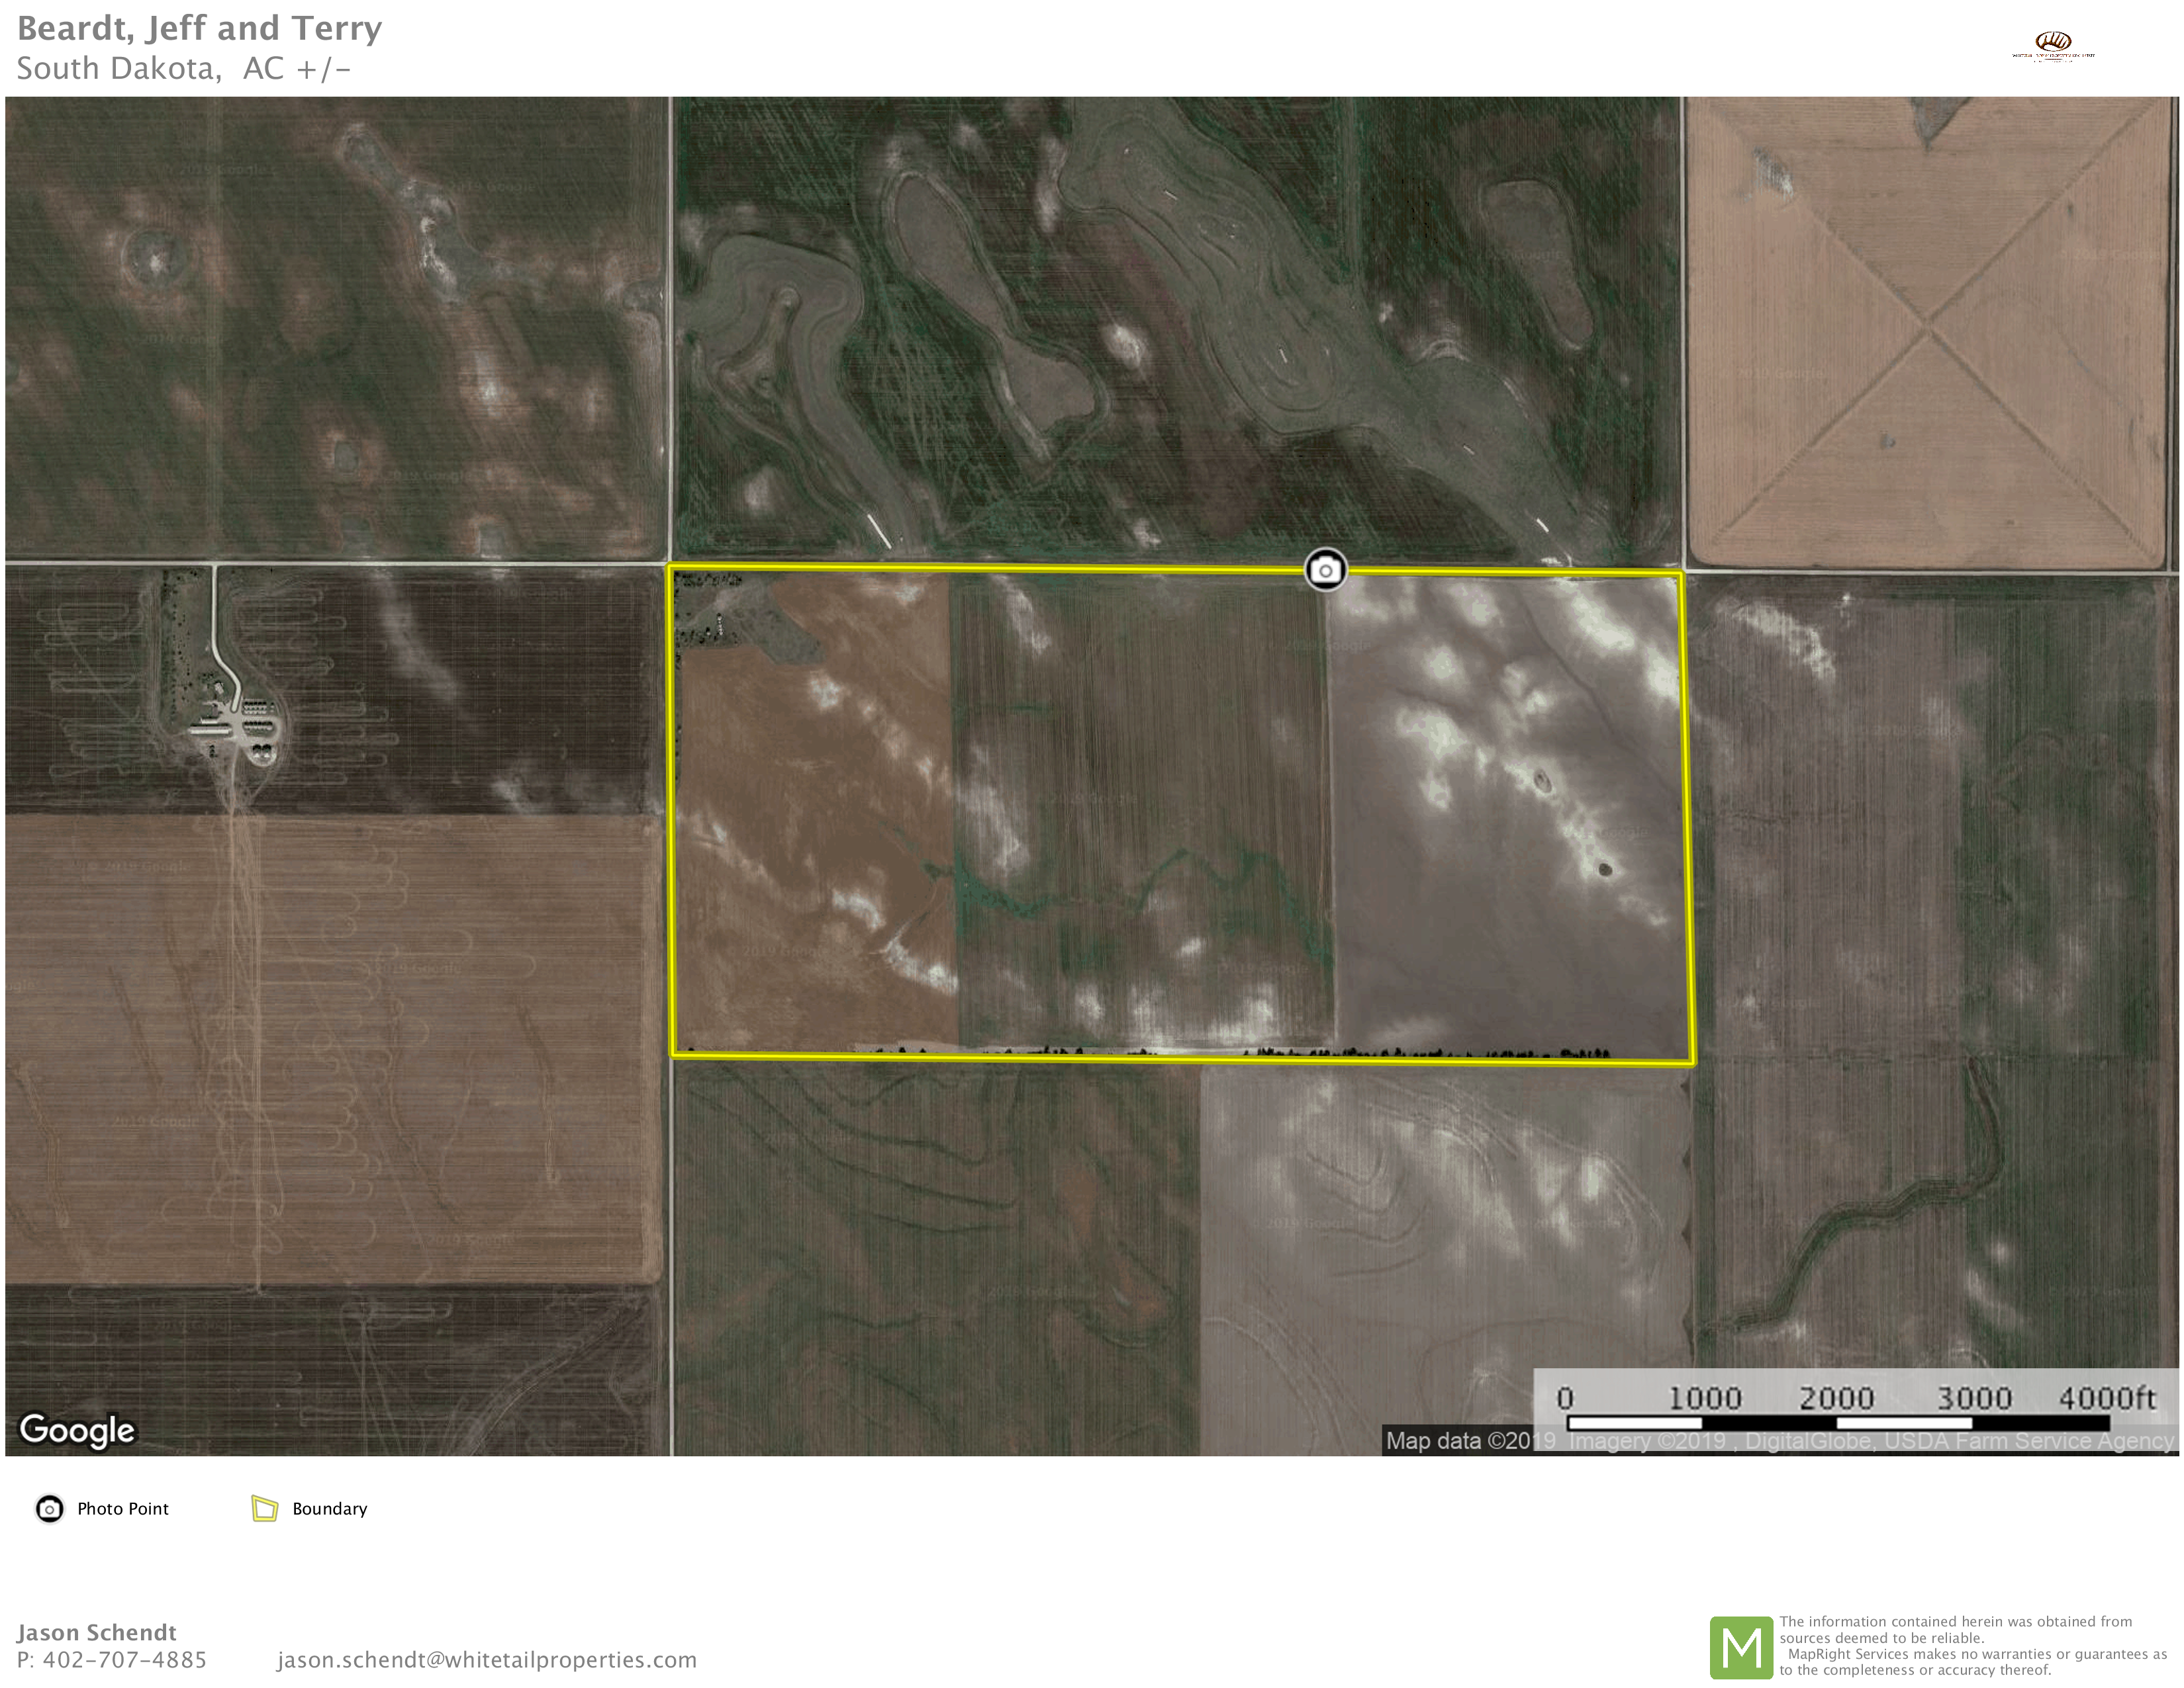
Task: Click the Google logo on the map
Action: coord(77,1430)
